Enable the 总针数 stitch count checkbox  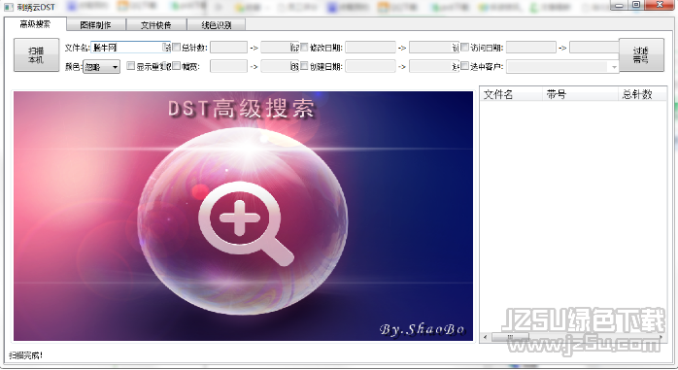(x=177, y=48)
